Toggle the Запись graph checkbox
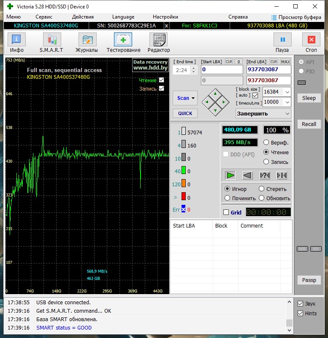Image resolution: width=328 pixels, height=338 pixels. [162, 89]
